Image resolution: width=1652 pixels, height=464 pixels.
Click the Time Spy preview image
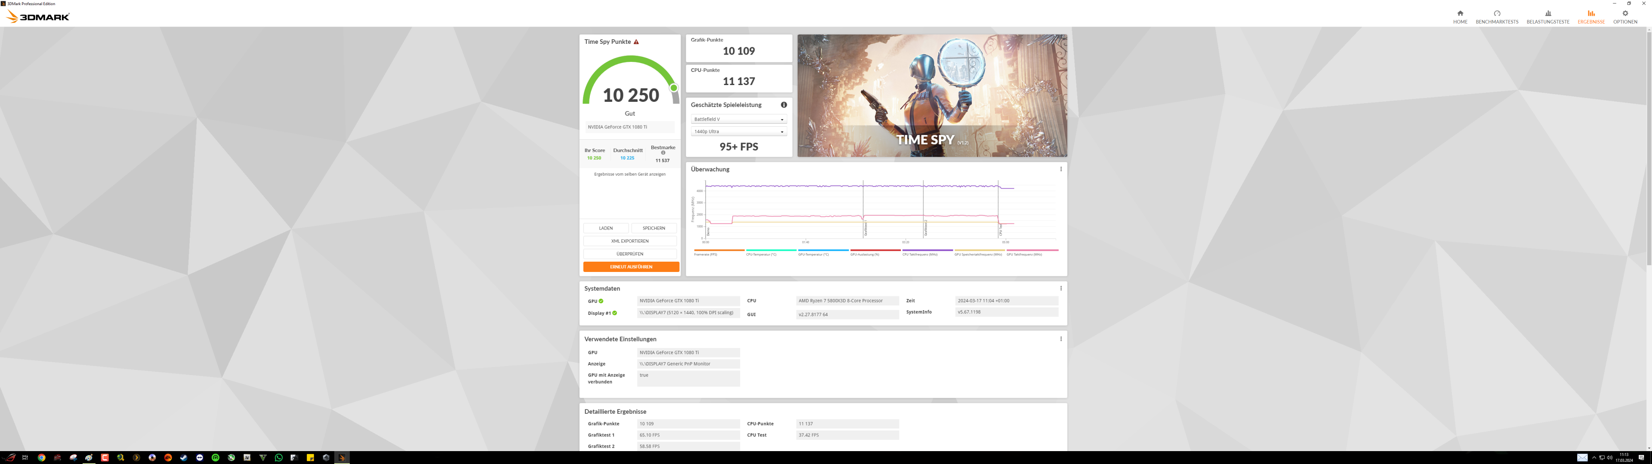point(932,95)
